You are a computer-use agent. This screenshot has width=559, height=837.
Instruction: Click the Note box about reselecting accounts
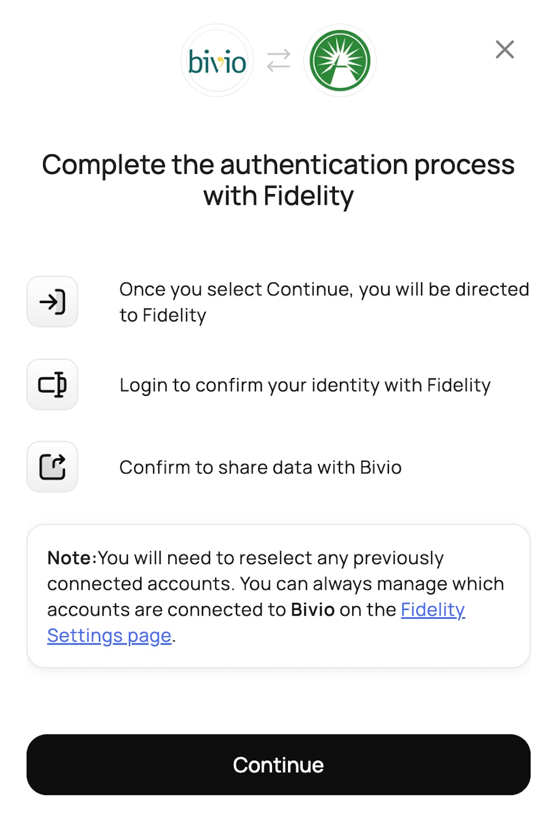click(278, 595)
